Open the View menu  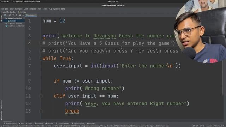coord(12,9)
